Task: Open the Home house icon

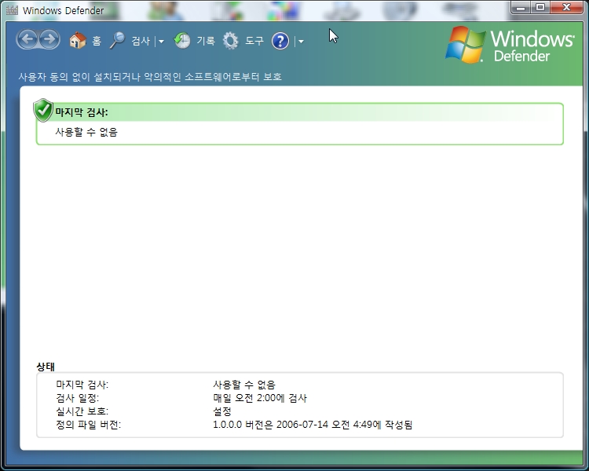Action: pos(78,40)
